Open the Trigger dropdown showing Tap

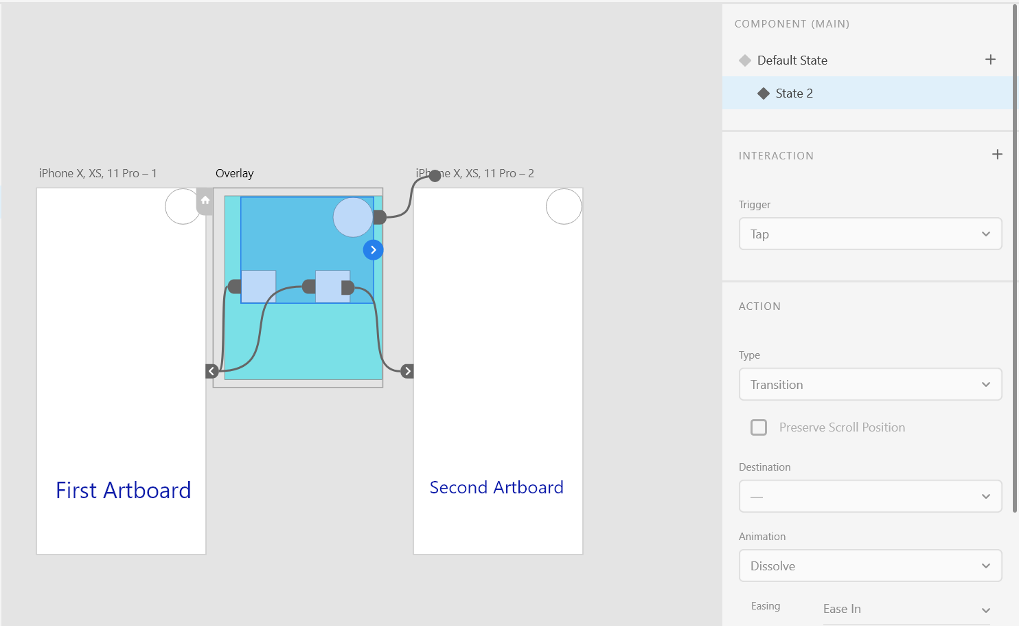[870, 234]
